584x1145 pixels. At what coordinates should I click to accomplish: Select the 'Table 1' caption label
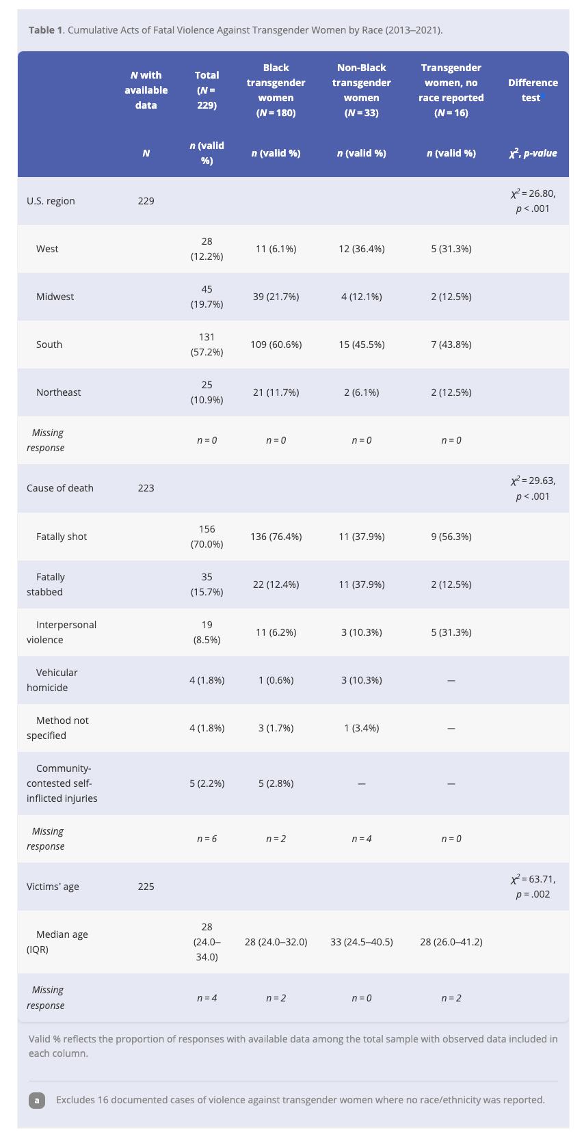click(45, 30)
